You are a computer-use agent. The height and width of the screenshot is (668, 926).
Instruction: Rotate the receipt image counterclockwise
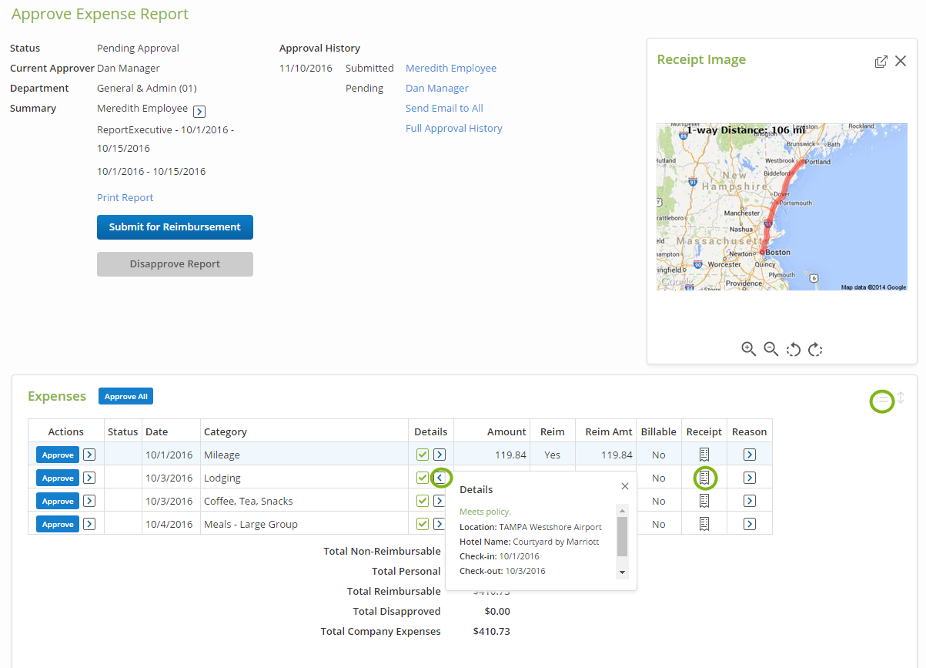point(794,349)
